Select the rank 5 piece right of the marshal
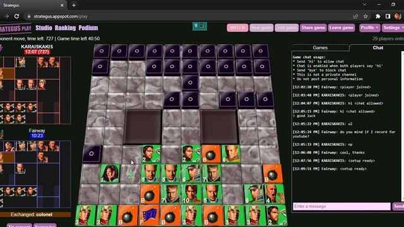Screen dimensions: 404x227 212,194
